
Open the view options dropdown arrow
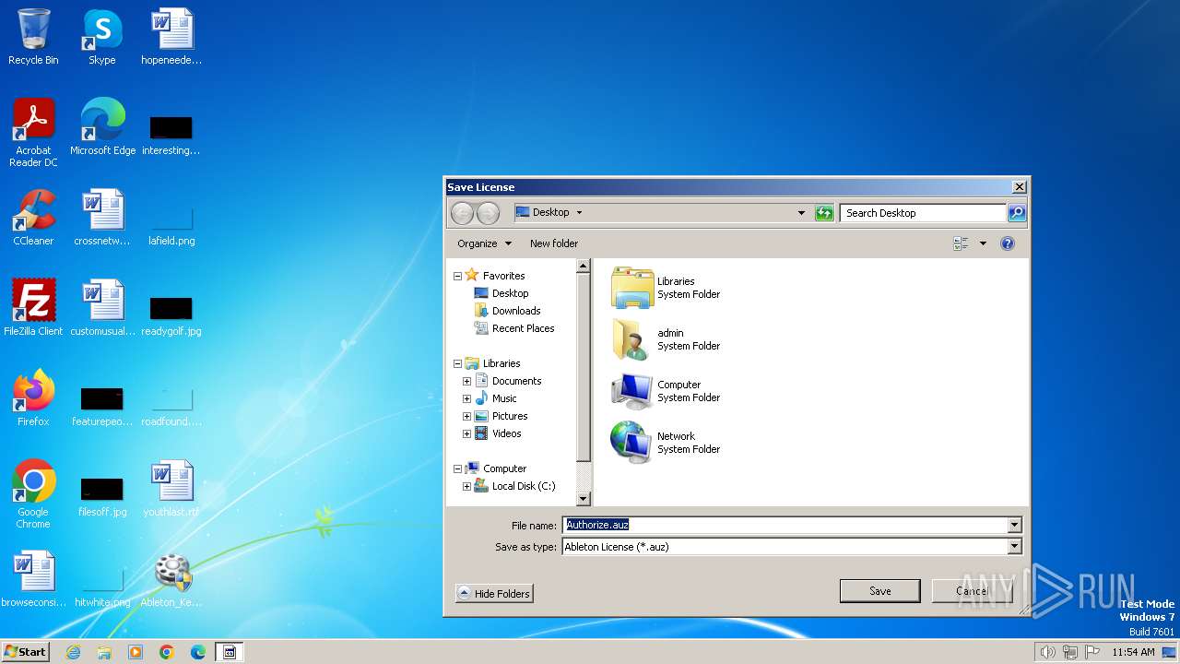click(983, 243)
